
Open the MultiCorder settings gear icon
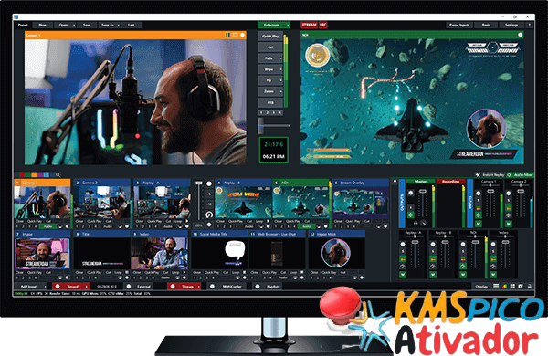(212, 287)
